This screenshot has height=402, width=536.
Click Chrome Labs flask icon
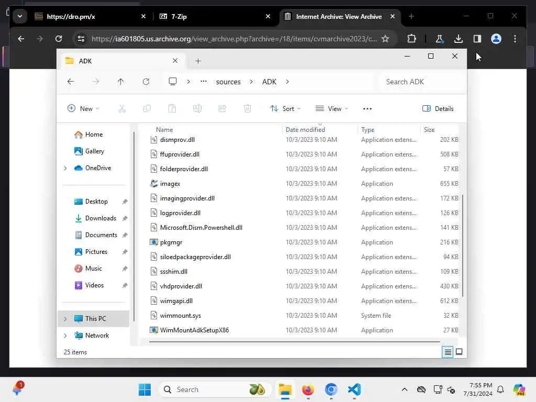439,39
